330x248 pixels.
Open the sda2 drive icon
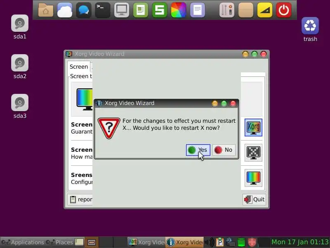[20, 67]
